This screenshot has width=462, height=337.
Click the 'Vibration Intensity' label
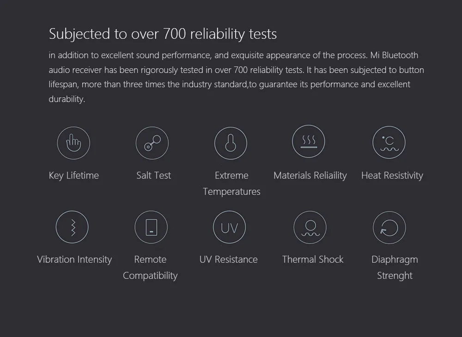pos(74,259)
